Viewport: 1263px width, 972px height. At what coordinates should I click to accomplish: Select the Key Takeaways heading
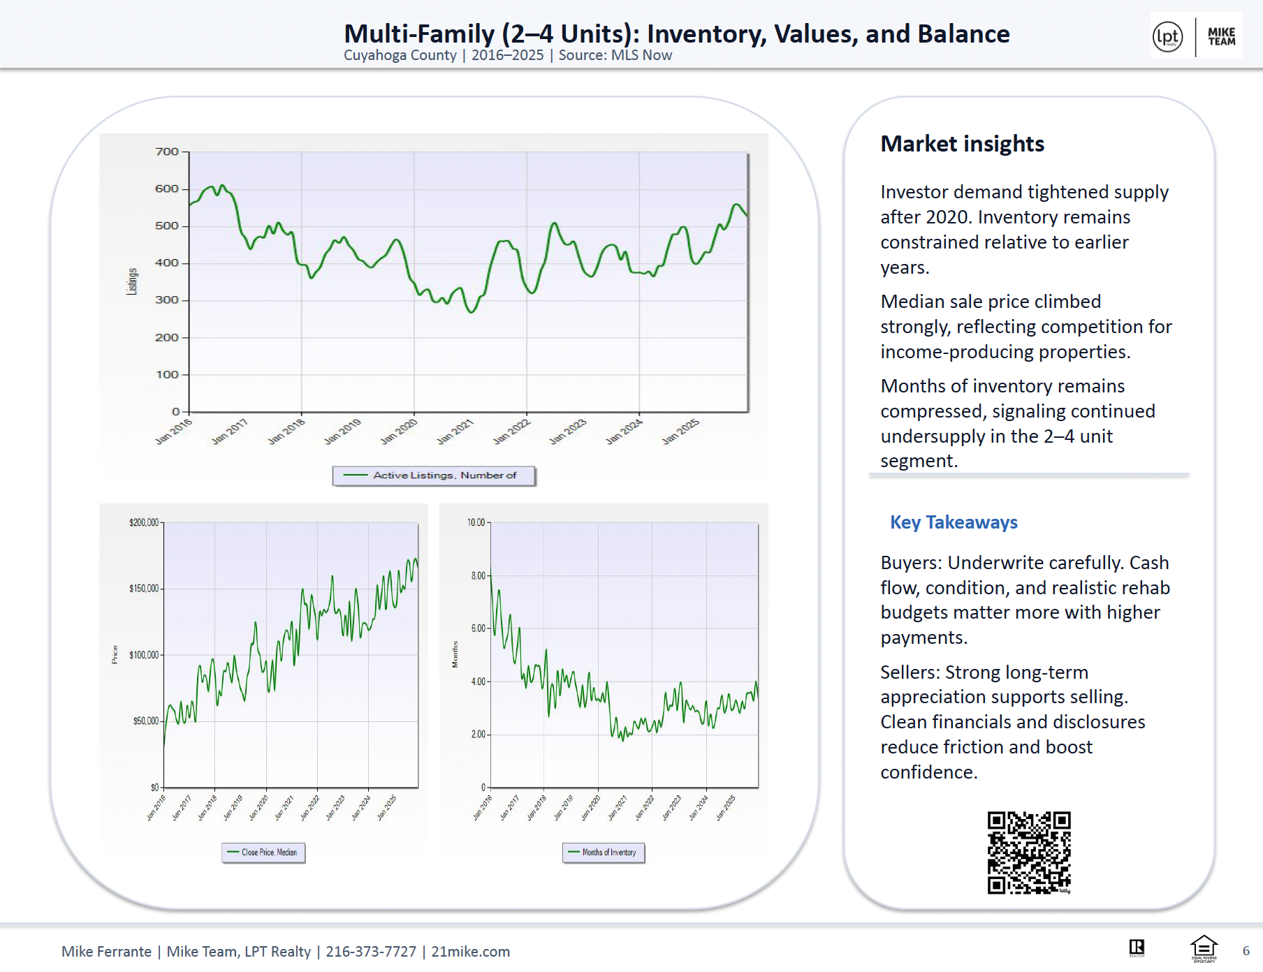[954, 522]
